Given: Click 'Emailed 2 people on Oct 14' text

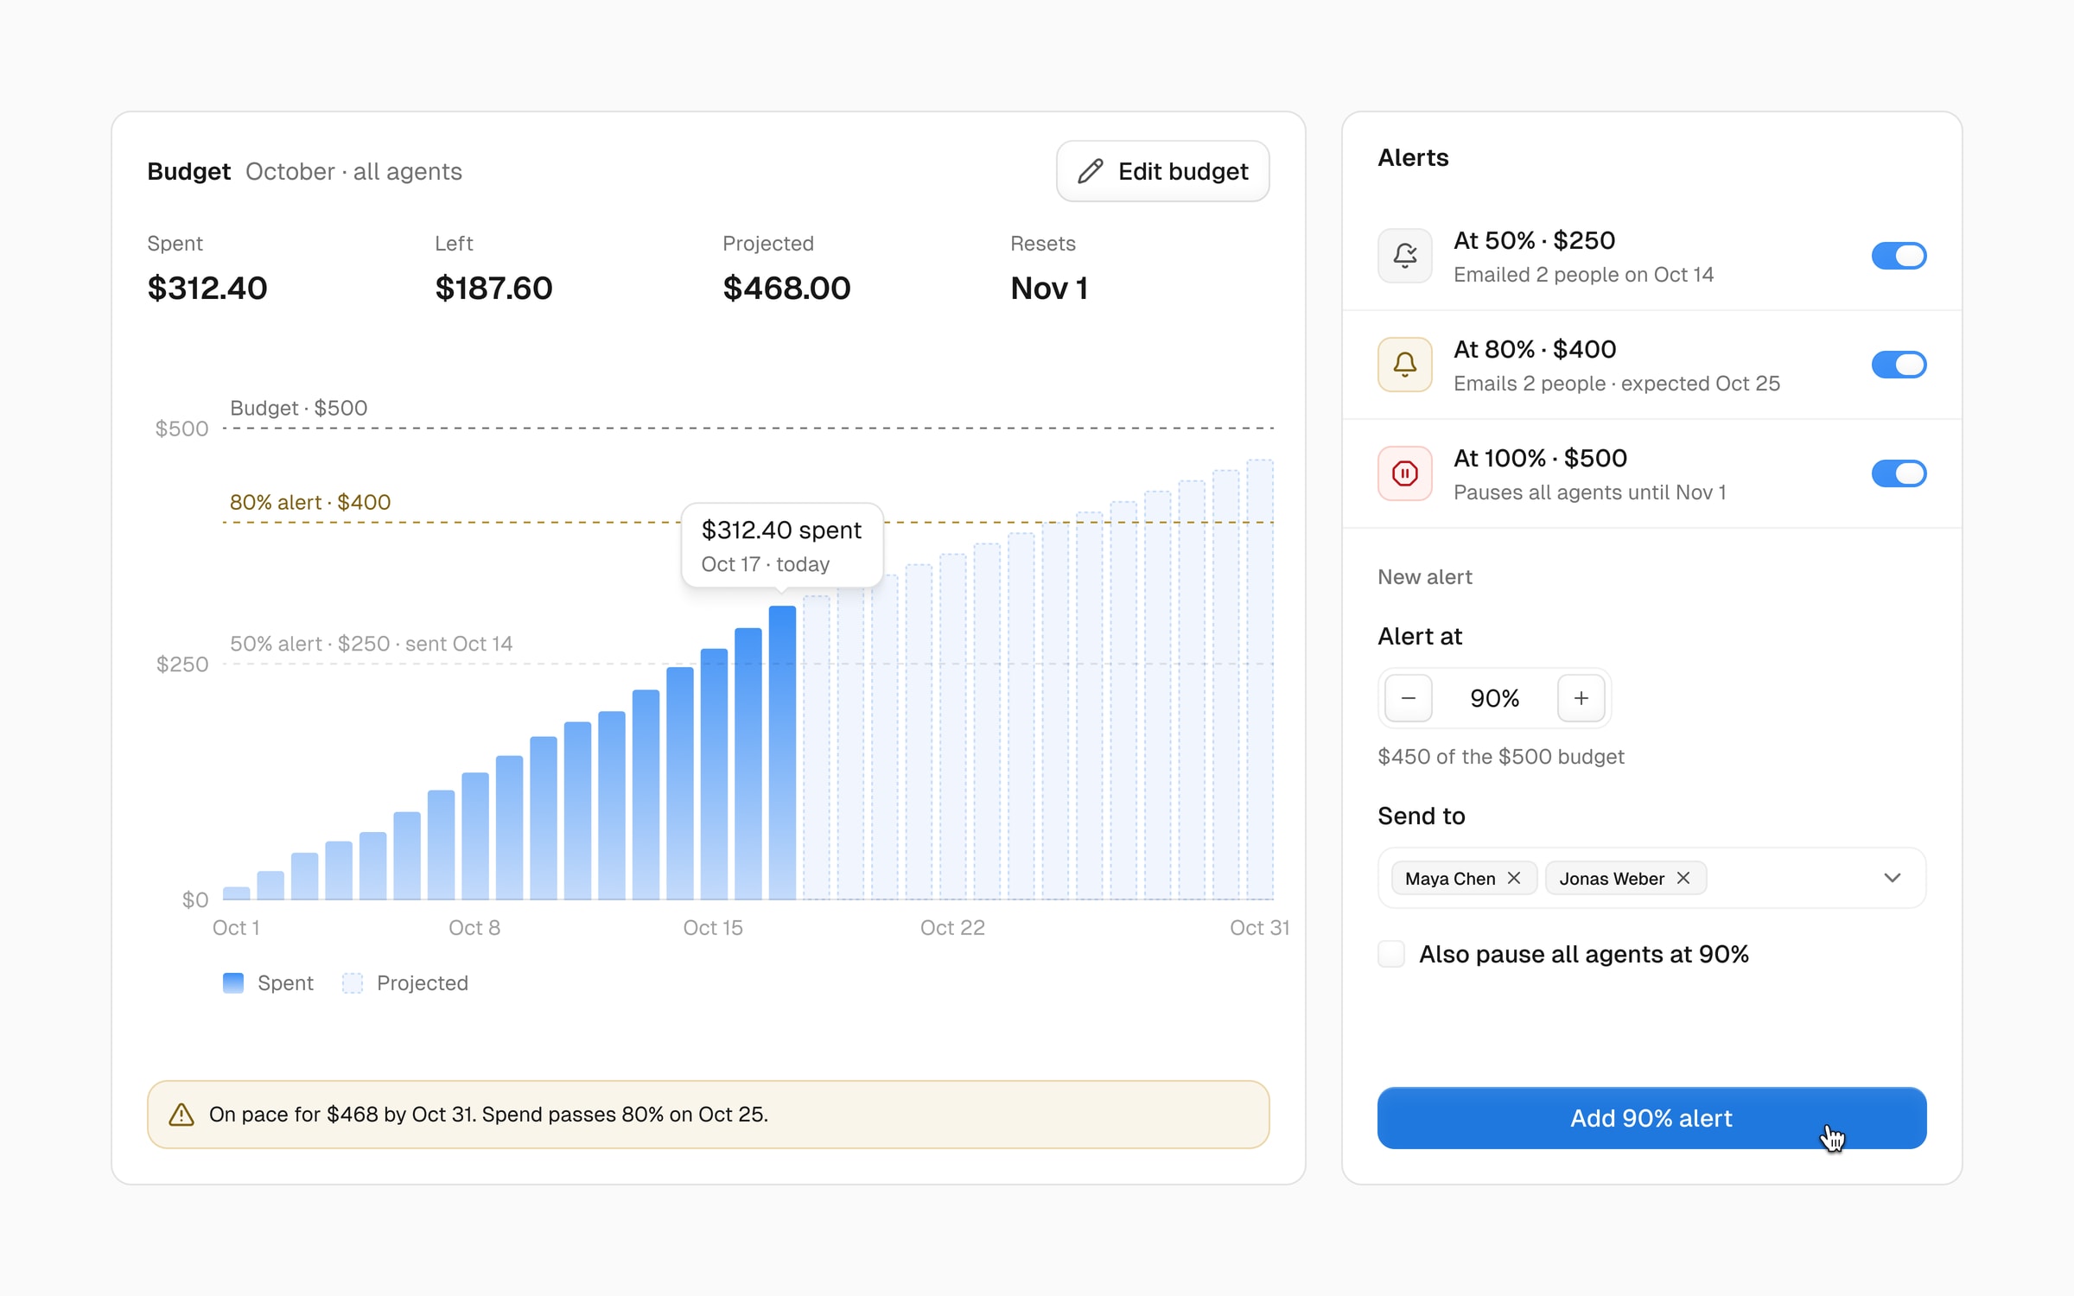Looking at the screenshot, I should coord(1583,275).
